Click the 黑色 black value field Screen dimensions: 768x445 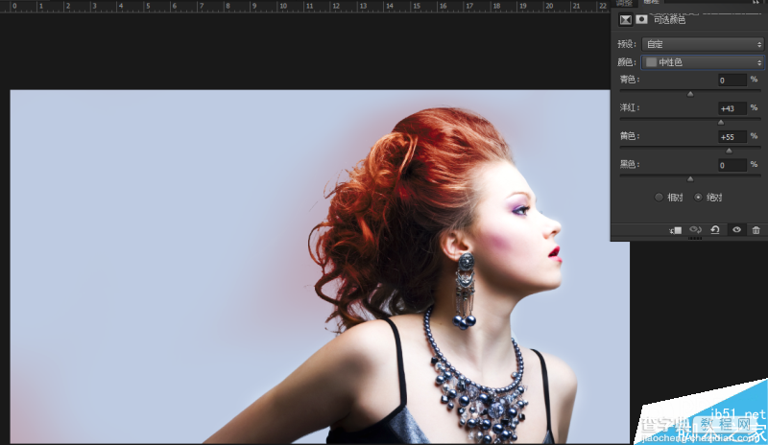click(x=732, y=166)
